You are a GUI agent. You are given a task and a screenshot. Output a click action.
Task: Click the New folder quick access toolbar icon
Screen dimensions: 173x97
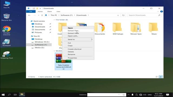click(x=37, y=8)
